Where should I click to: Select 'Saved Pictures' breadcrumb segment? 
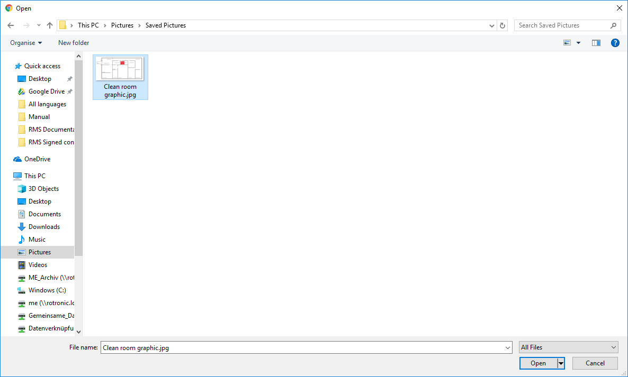[165, 25]
